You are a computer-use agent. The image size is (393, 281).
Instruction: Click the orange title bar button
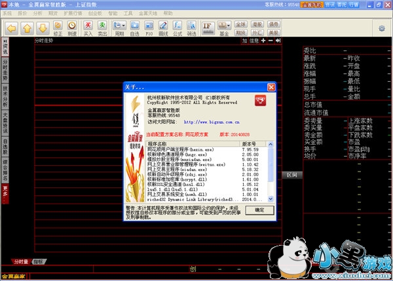[x=312, y=5]
